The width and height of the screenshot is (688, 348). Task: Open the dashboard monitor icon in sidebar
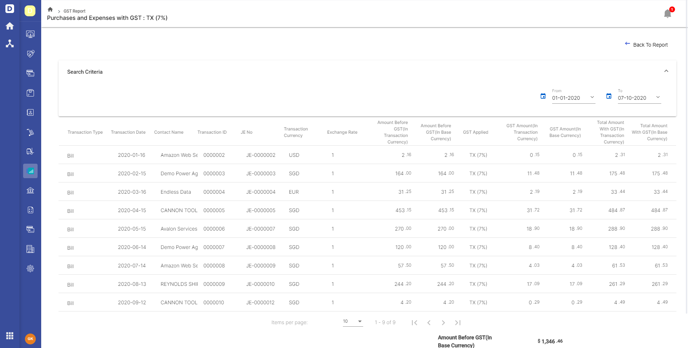pyautogui.click(x=30, y=34)
